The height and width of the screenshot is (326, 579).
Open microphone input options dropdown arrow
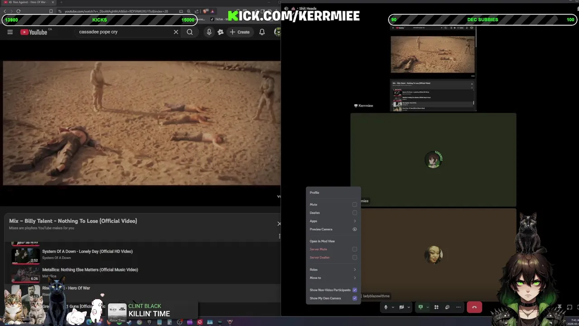coord(393,307)
